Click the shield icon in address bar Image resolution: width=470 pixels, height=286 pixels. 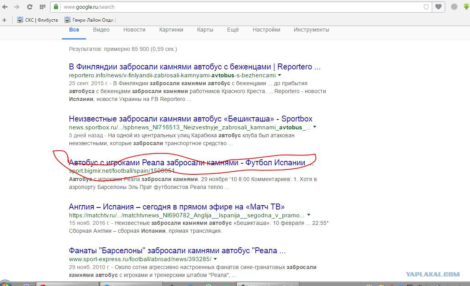[x=426, y=7]
